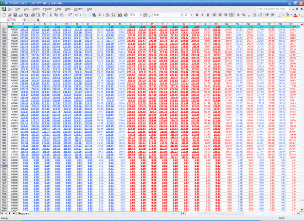Image resolution: width=304 pixels, height=221 pixels.
Task: Click the 'Type a question for help' box
Action: [x=271, y=9]
